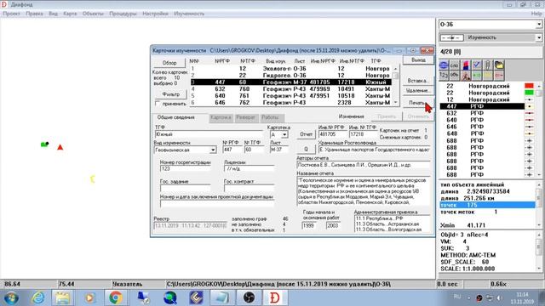Select row 6 with 646 in card list
545x306 pixels.
coord(290,103)
